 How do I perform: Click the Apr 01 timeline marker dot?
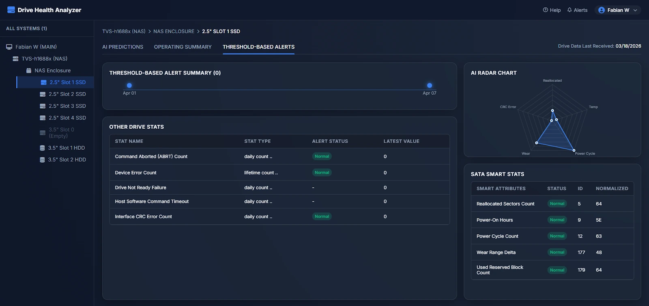[129, 85]
